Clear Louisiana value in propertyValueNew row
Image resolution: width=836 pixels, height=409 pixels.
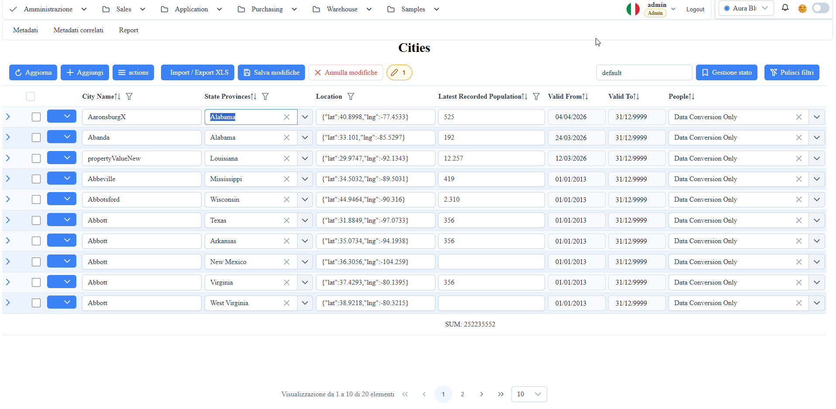(x=287, y=158)
